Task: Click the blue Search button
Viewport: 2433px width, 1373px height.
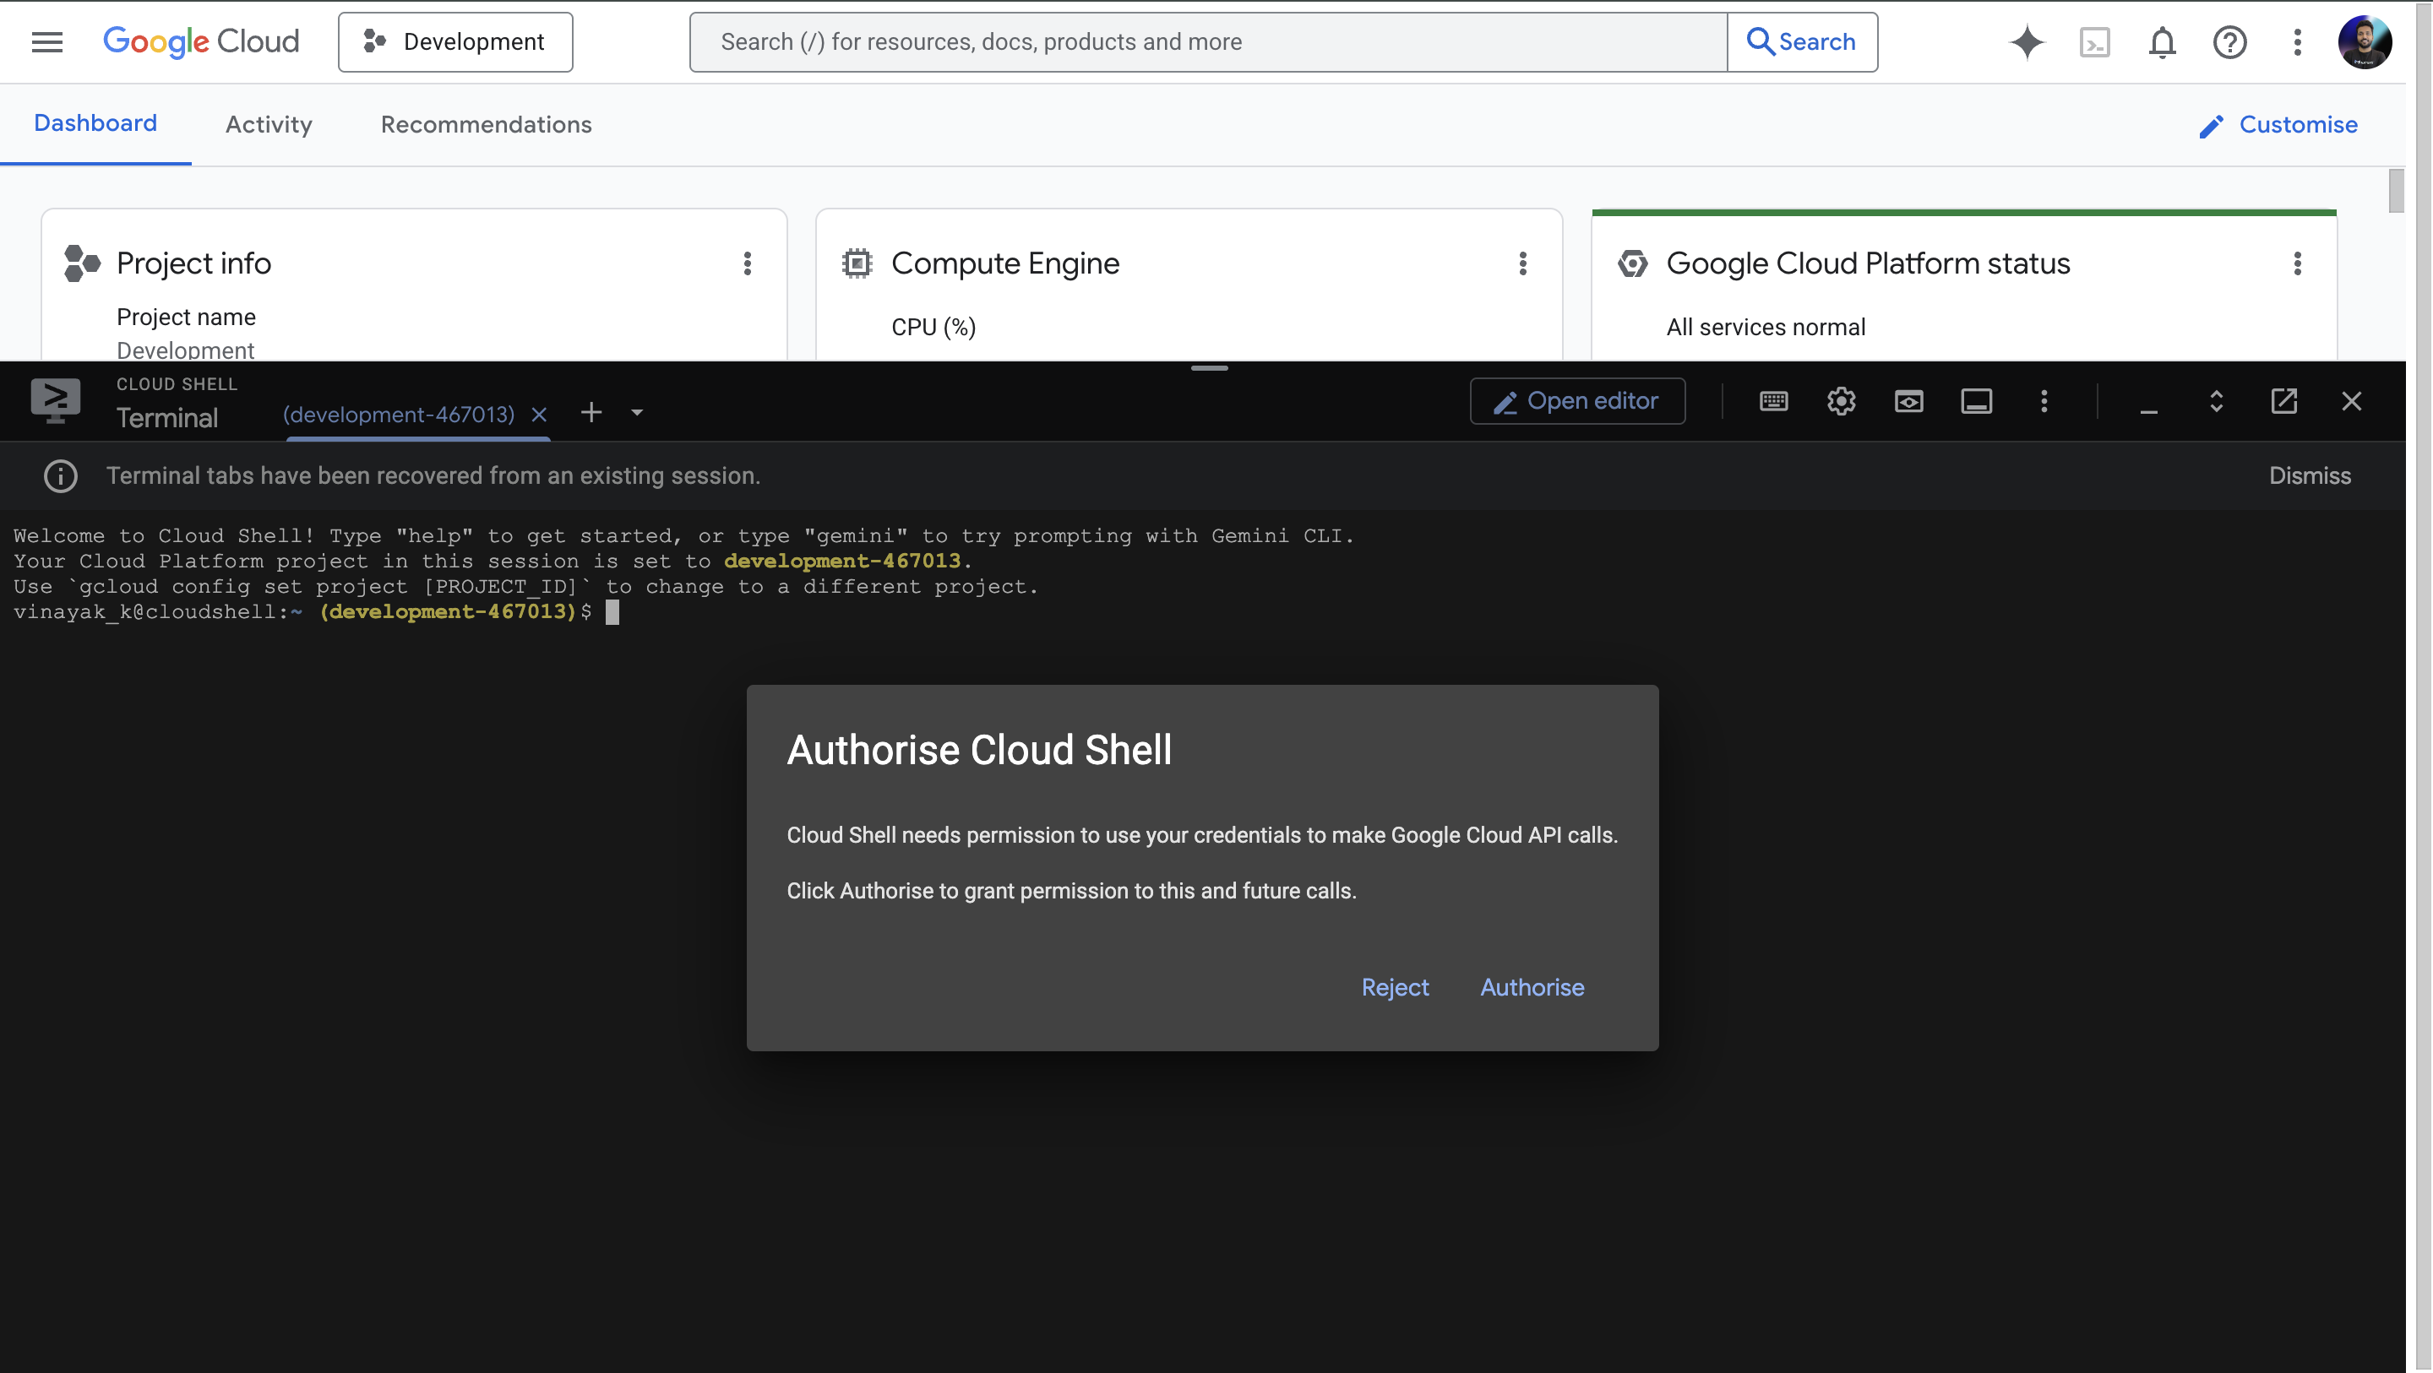Action: tap(1802, 41)
